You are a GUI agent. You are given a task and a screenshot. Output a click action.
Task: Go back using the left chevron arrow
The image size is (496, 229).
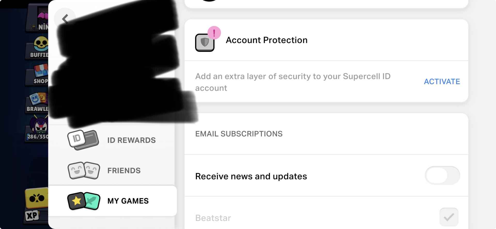(65, 19)
